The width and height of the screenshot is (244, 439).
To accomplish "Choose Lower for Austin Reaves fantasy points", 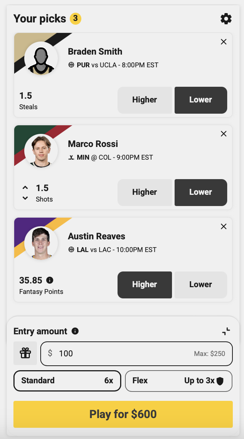I will 201,285.
